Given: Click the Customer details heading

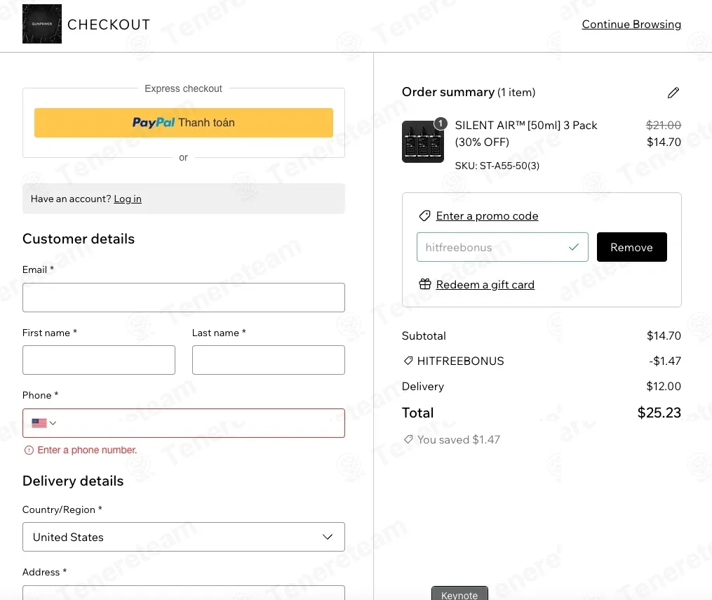Looking at the screenshot, I should [x=79, y=239].
